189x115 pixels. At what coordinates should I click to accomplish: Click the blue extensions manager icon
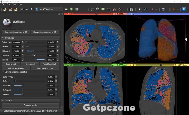coord(184,9)
